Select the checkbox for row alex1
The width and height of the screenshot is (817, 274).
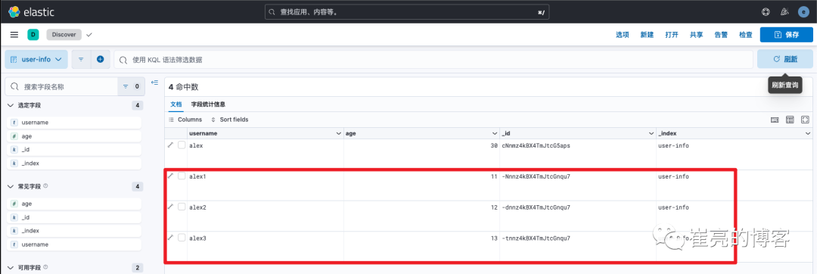pyautogui.click(x=182, y=176)
